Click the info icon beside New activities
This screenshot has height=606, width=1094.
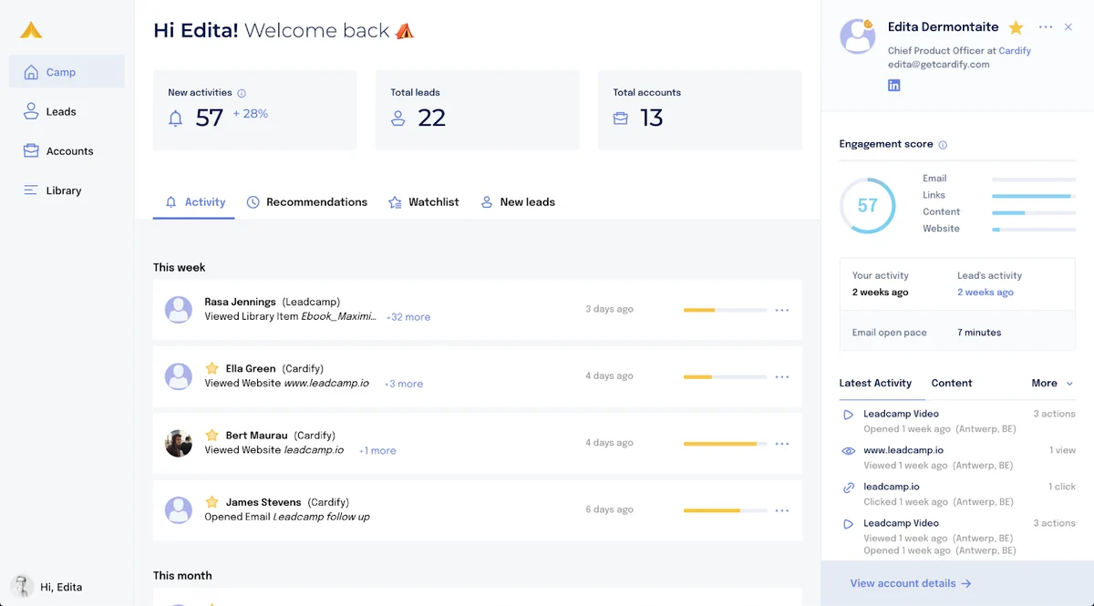242,93
